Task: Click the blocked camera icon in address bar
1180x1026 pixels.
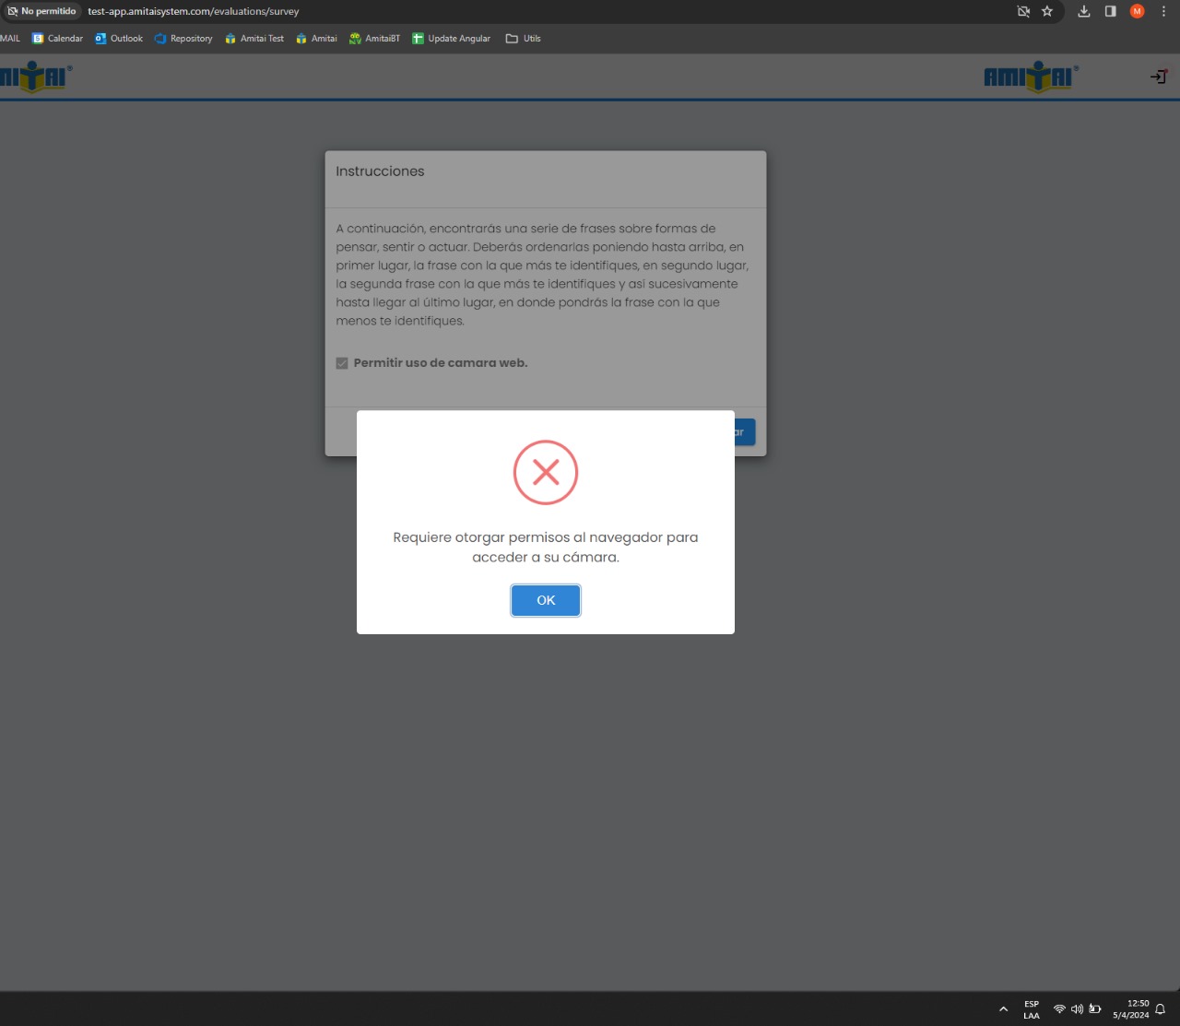Action: click(1023, 12)
